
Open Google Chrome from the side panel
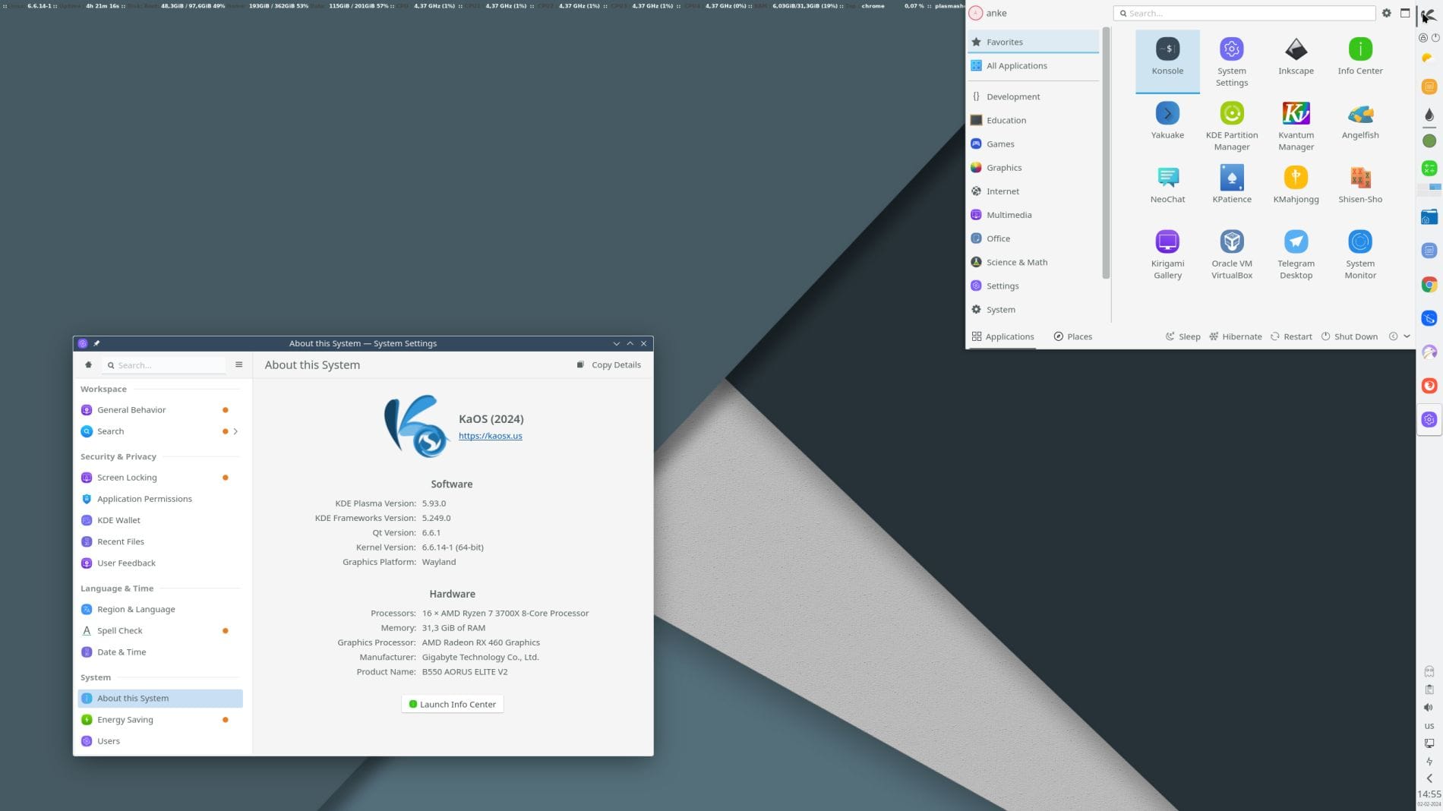pyautogui.click(x=1429, y=285)
